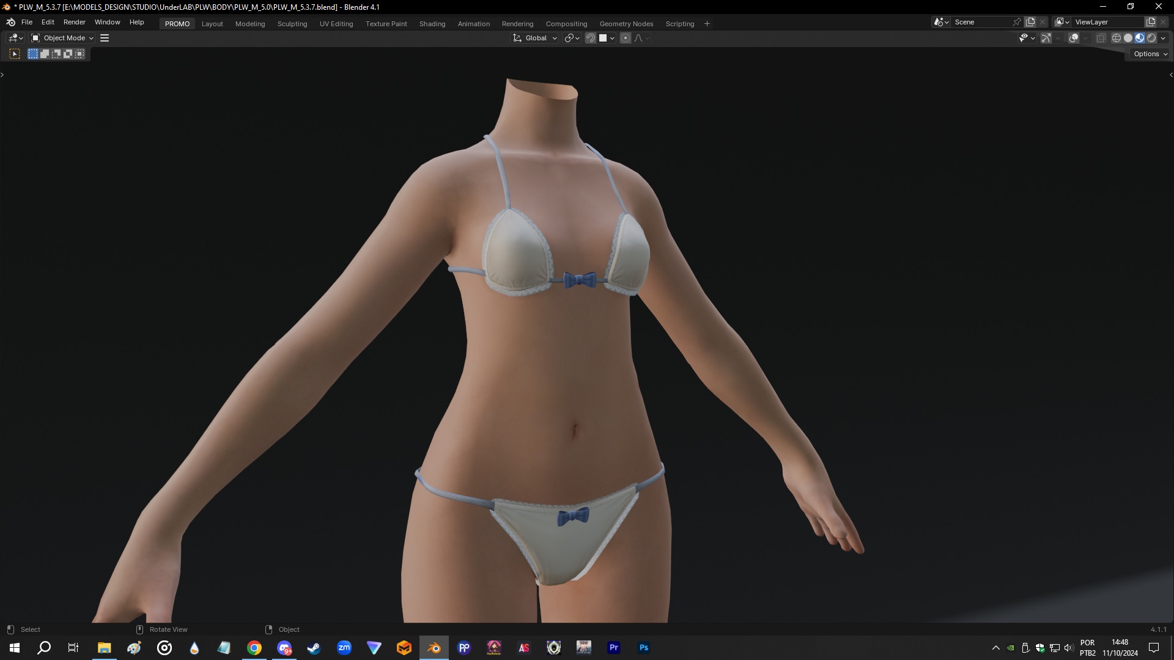
Task: Open the Render menu
Action: pos(74,22)
